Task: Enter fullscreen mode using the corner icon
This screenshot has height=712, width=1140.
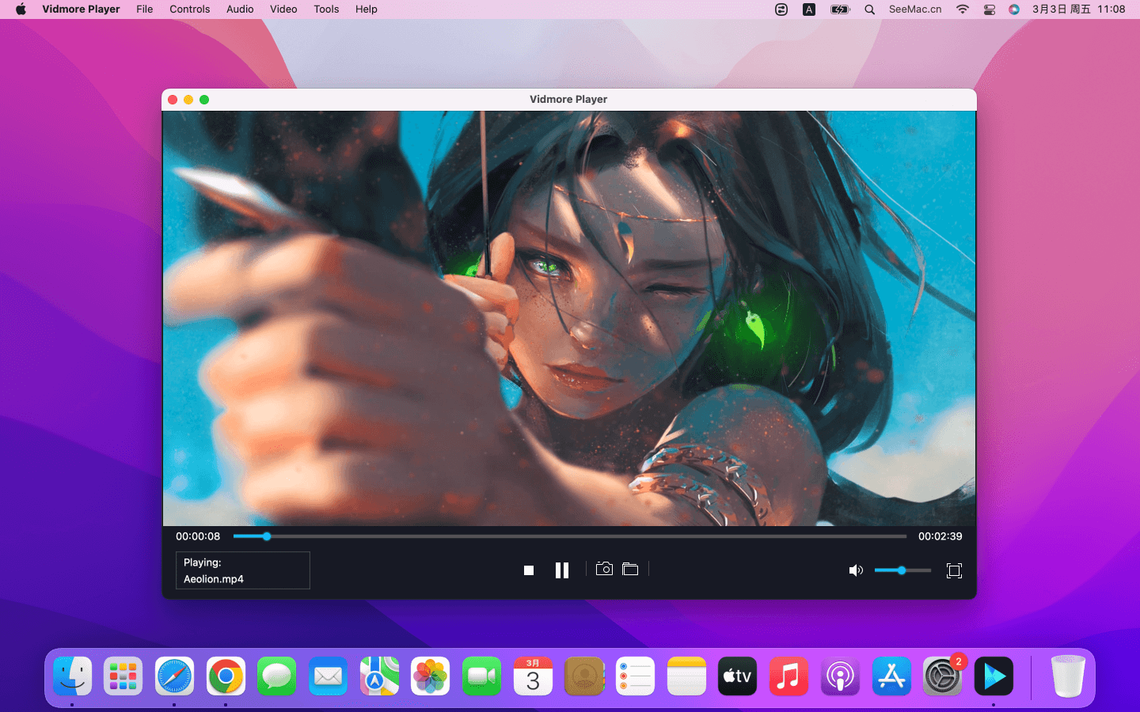Action: coord(954,570)
